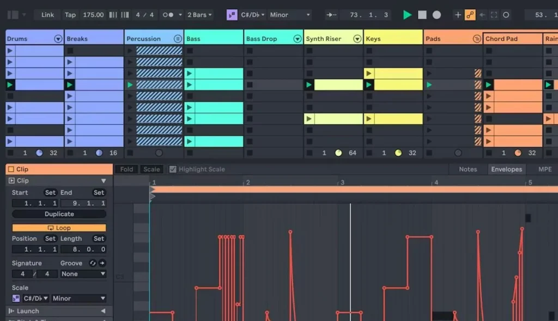Click the Capture MIDI bracket icon
Viewport: 558px width, 321px height.
tap(494, 15)
